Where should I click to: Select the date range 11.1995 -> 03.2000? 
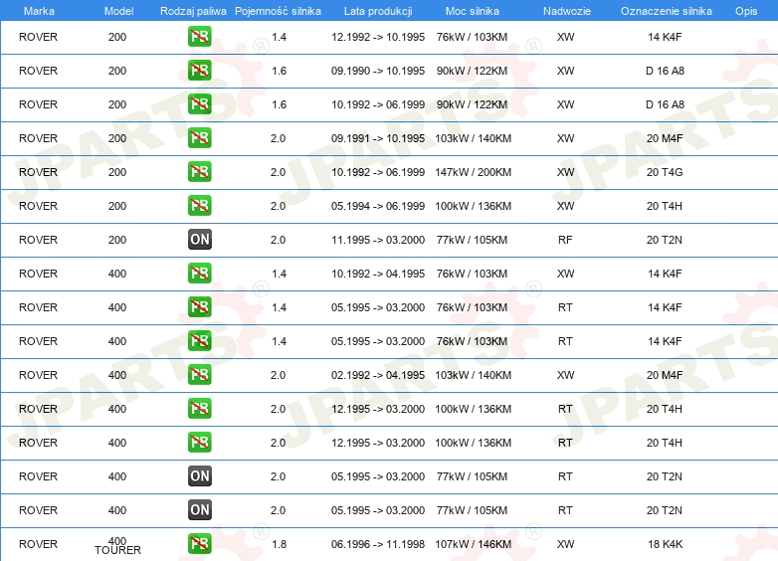[378, 240]
